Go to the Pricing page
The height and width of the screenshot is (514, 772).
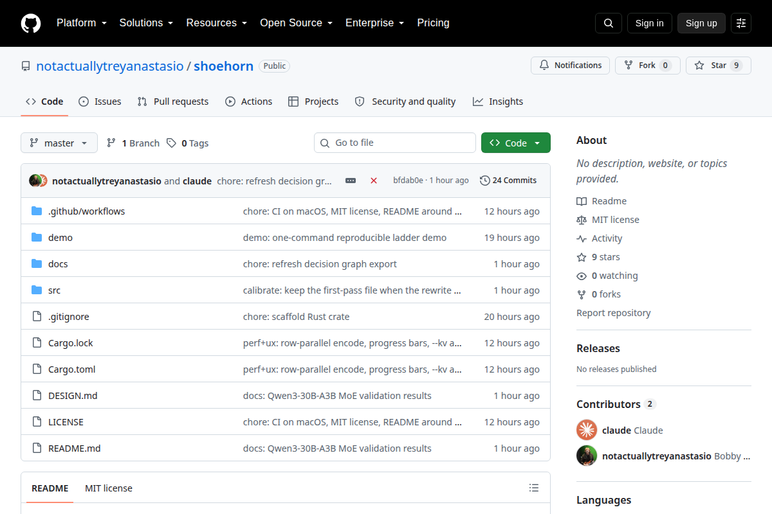click(434, 23)
